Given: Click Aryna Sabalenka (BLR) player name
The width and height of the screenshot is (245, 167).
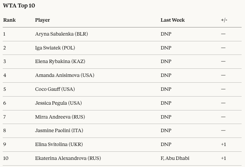Looking at the screenshot, I should [61, 34].
